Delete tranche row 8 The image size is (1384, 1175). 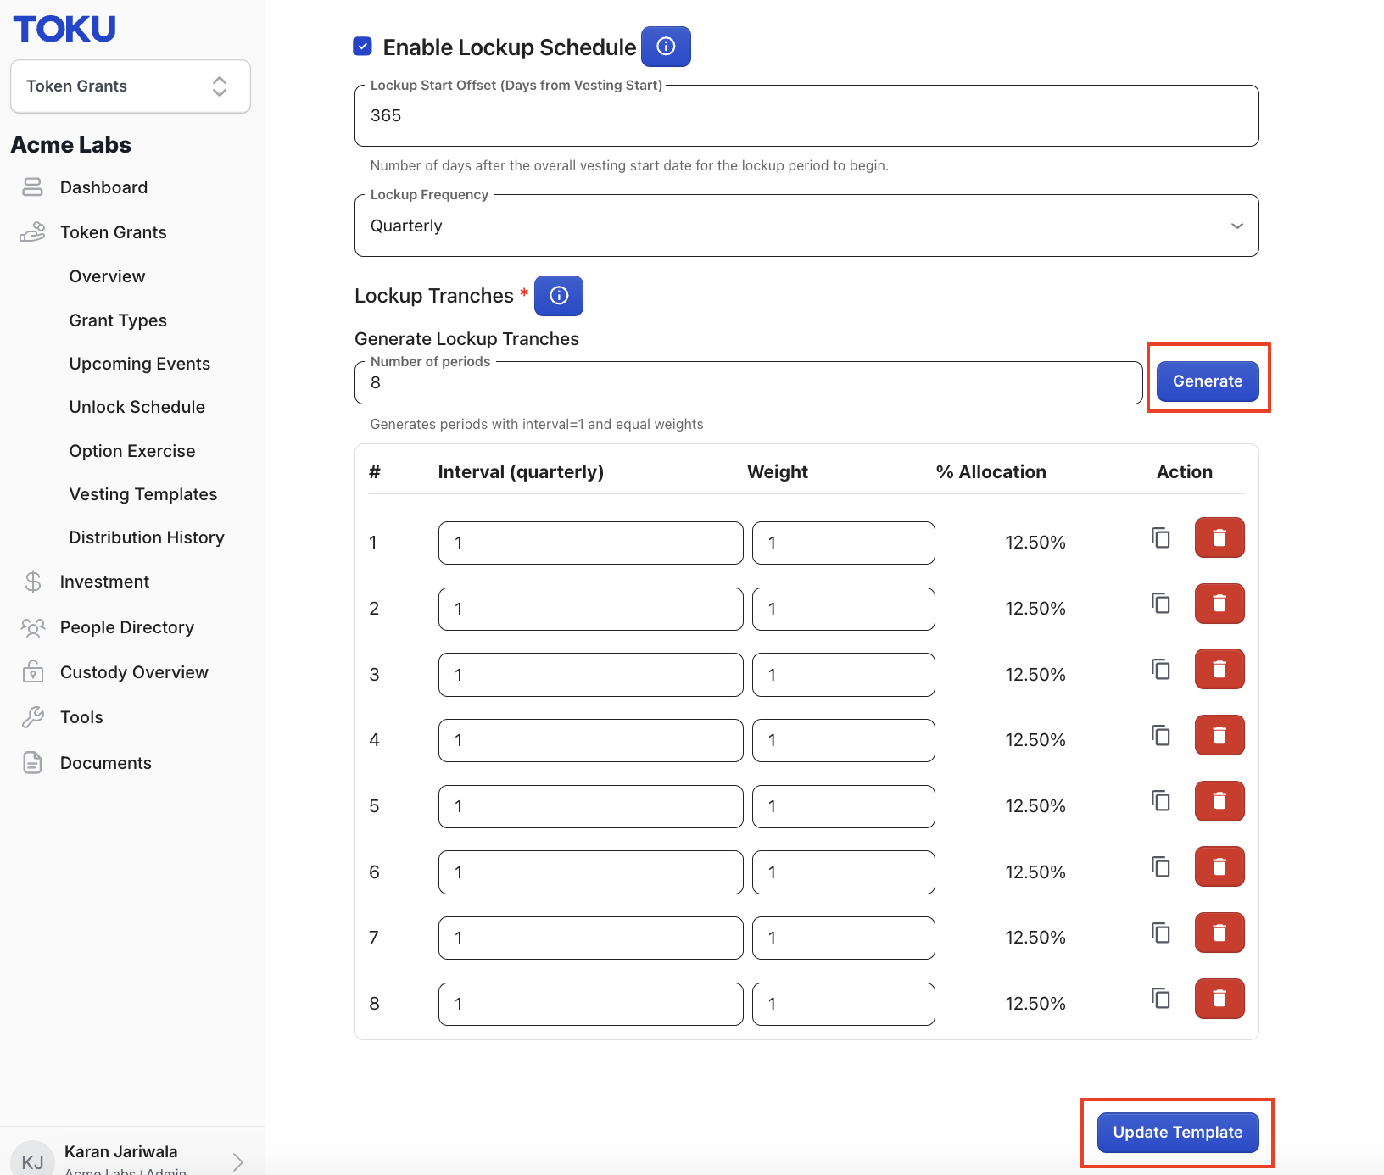1219,999
